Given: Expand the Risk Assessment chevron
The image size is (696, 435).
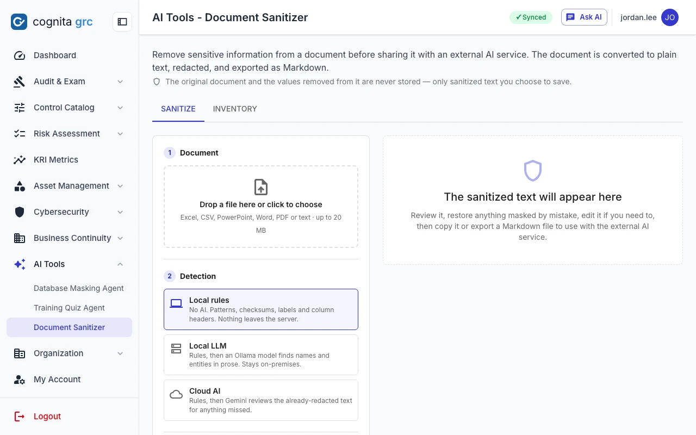Looking at the screenshot, I should click(x=120, y=134).
